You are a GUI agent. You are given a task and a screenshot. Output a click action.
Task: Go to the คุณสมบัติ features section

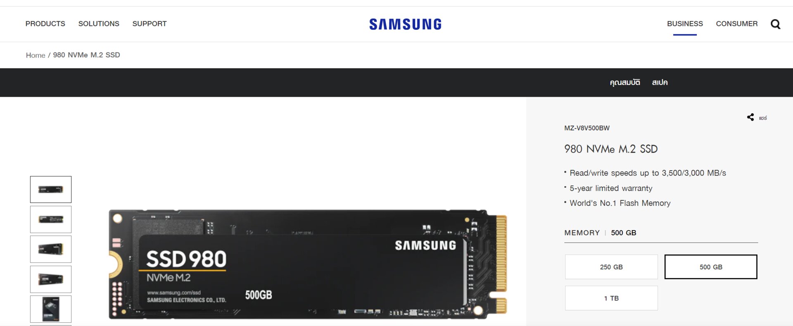coord(625,82)
